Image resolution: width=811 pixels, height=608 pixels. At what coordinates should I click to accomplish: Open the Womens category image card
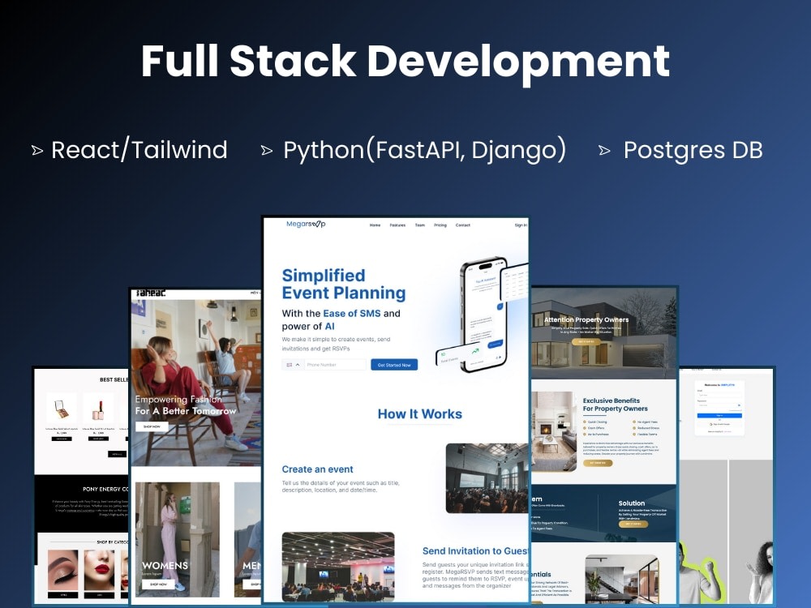[x=178, y=540]
